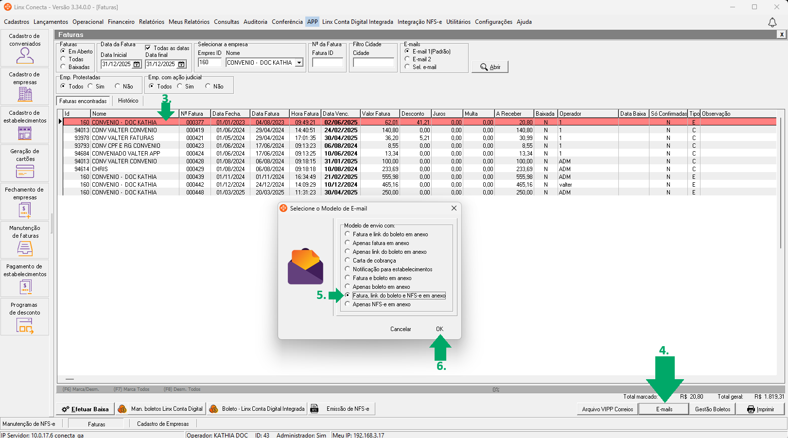Choose Carta de cobrança model

(347, 260)
